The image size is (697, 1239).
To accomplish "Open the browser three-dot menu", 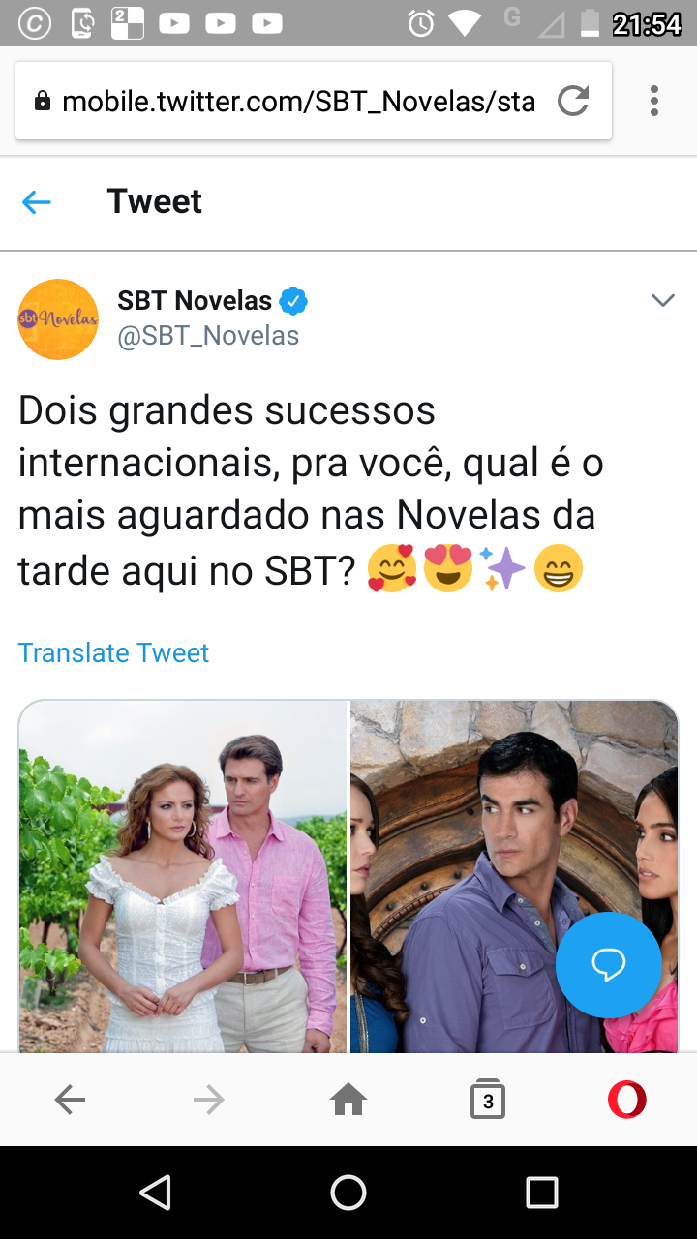I will coord(654,101).
